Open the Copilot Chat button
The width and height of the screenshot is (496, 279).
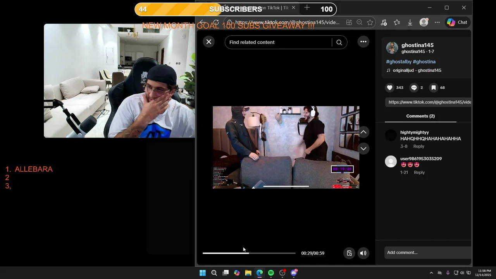coord(457,22)
